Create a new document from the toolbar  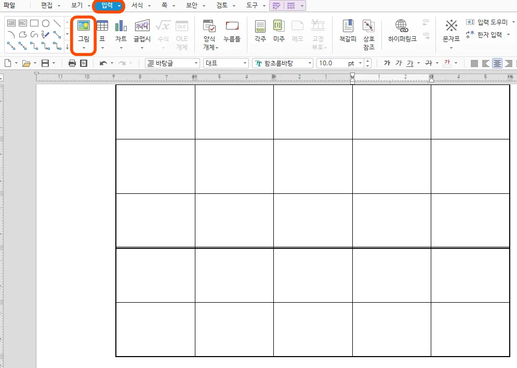click(x=8, y=63)
